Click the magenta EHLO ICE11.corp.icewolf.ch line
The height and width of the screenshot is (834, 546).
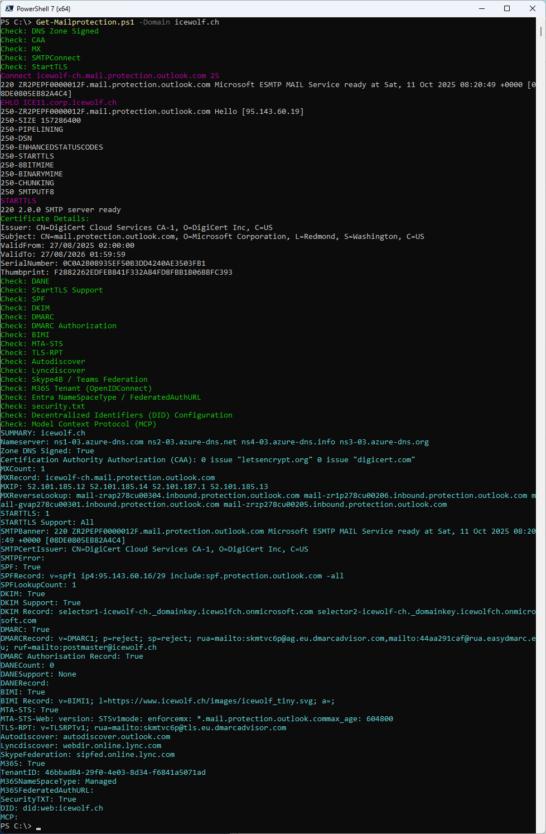click(x=59, y=103)
